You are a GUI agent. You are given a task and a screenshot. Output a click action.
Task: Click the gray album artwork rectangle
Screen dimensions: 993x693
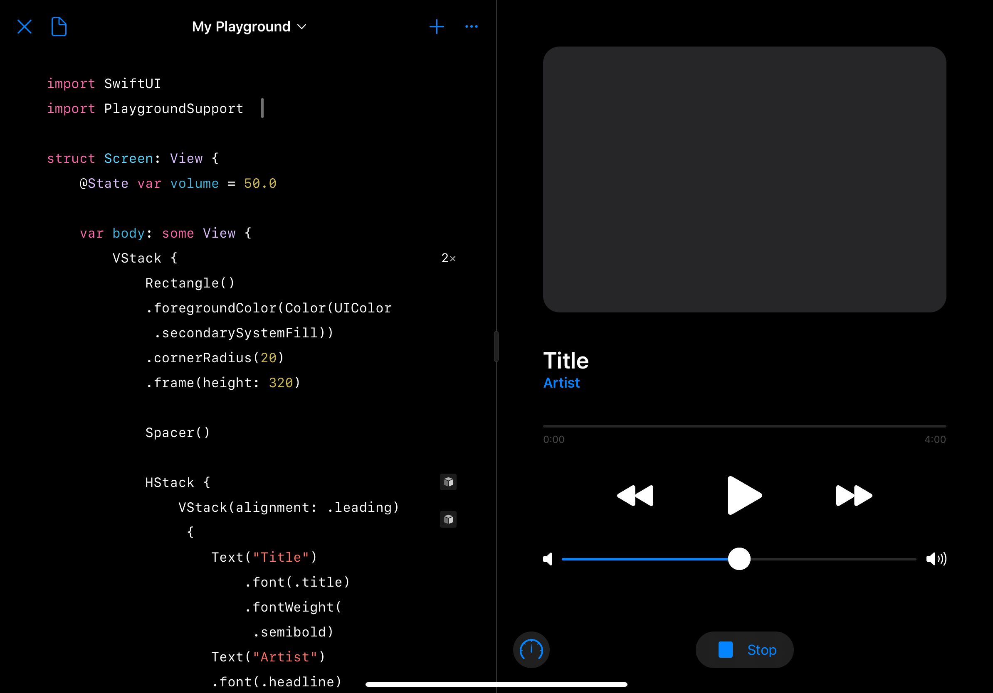744,179
